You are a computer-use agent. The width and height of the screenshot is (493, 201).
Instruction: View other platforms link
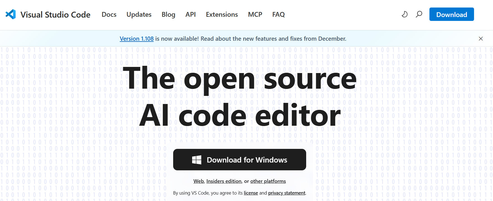pos(268,181)
